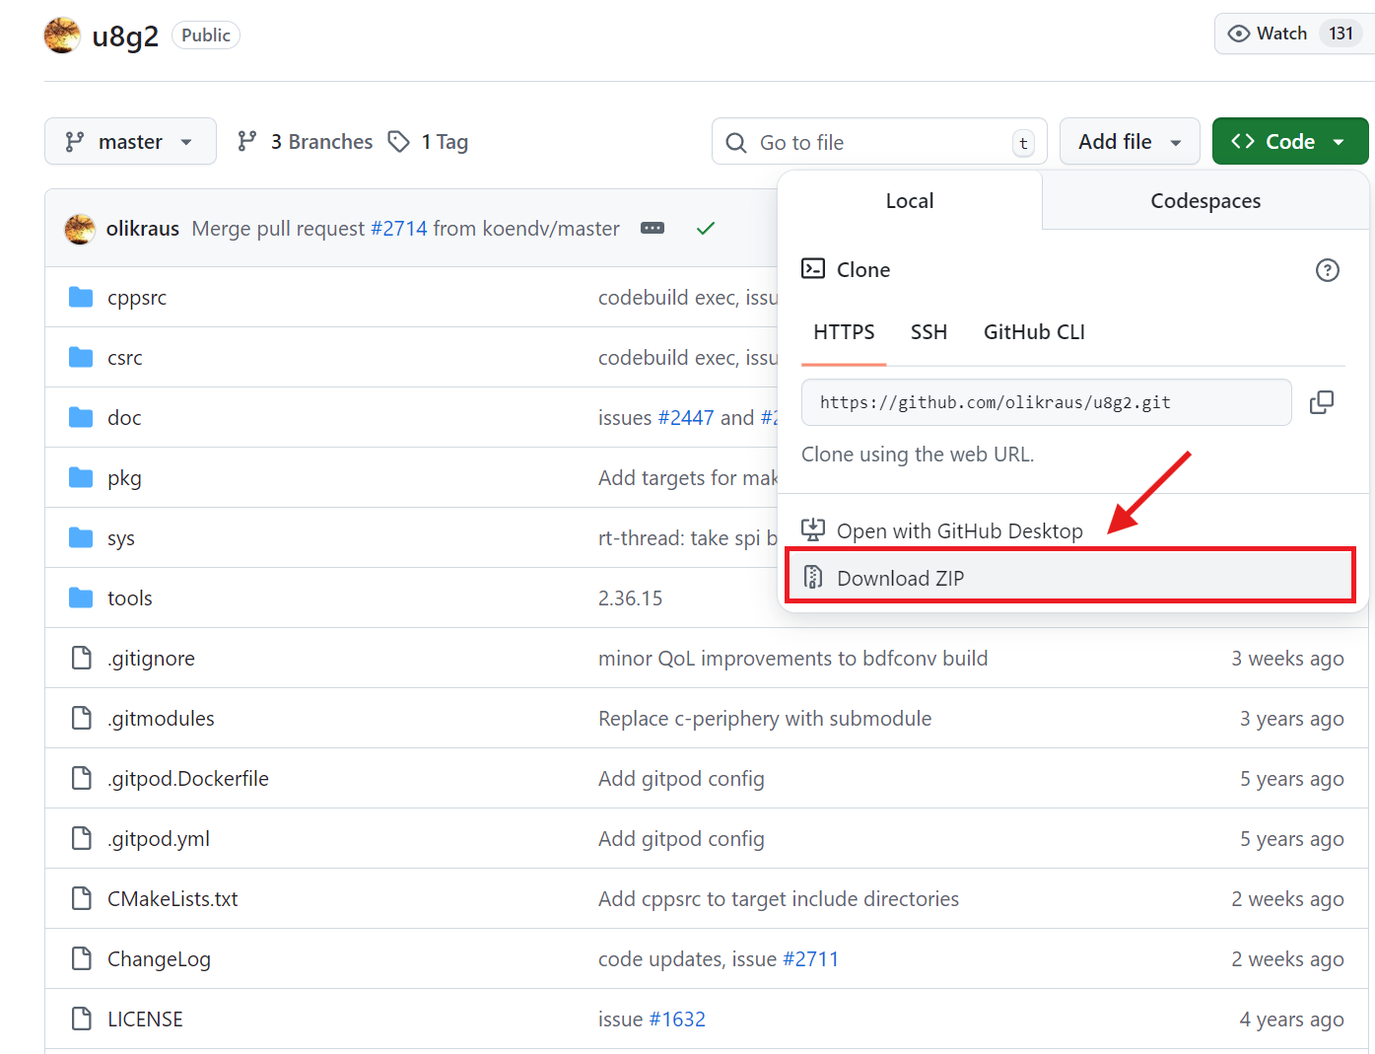Viewport: 1375px width, 1054px height.
Task: Open the ChangeLog file
Action: 159,959
